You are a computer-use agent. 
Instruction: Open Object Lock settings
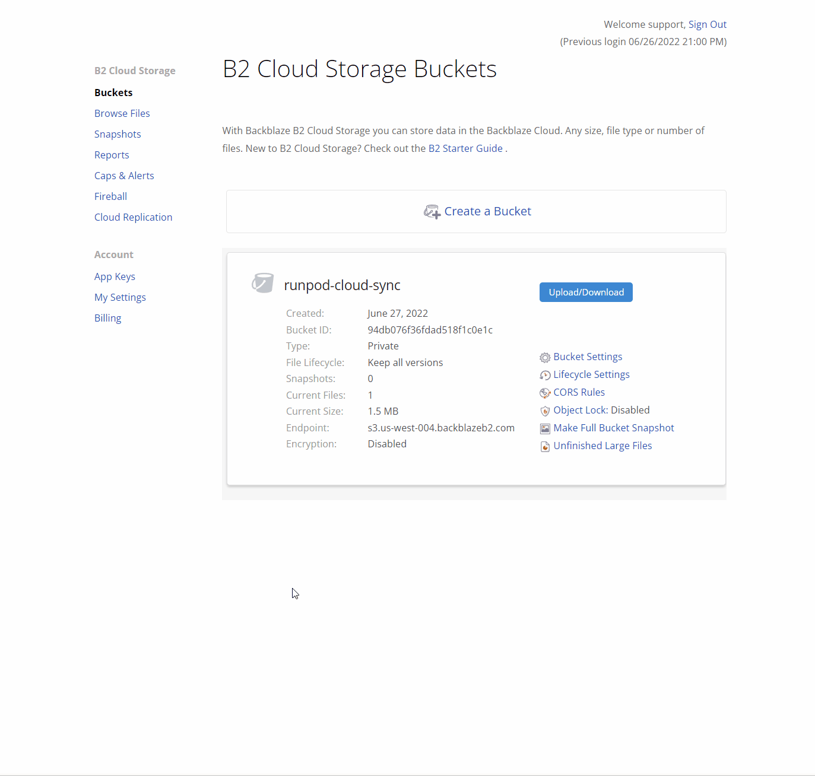click(x=580, y=410)
